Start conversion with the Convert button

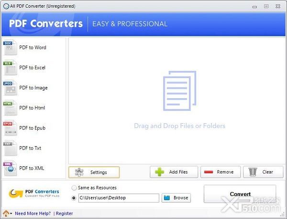(240, 194)
